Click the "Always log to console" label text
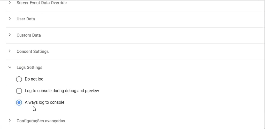The image size is (265, 129). point(44,102)
